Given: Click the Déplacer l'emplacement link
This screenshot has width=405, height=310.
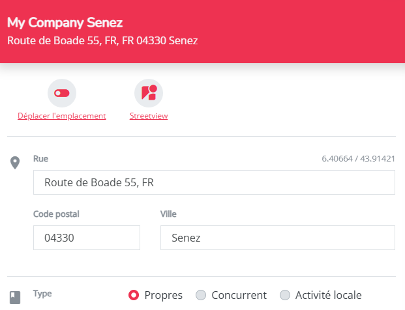Looking at the screenshot, I should pyautogui.click(x=62, y=116).
